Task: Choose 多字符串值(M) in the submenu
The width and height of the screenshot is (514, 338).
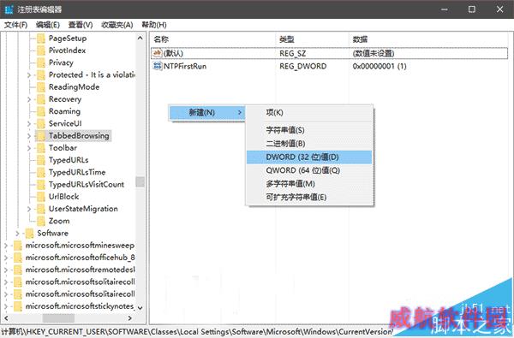Action: coord(309,184)
